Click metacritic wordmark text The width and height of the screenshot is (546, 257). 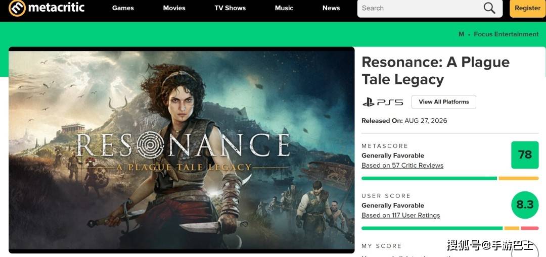[x=56, y=8]
